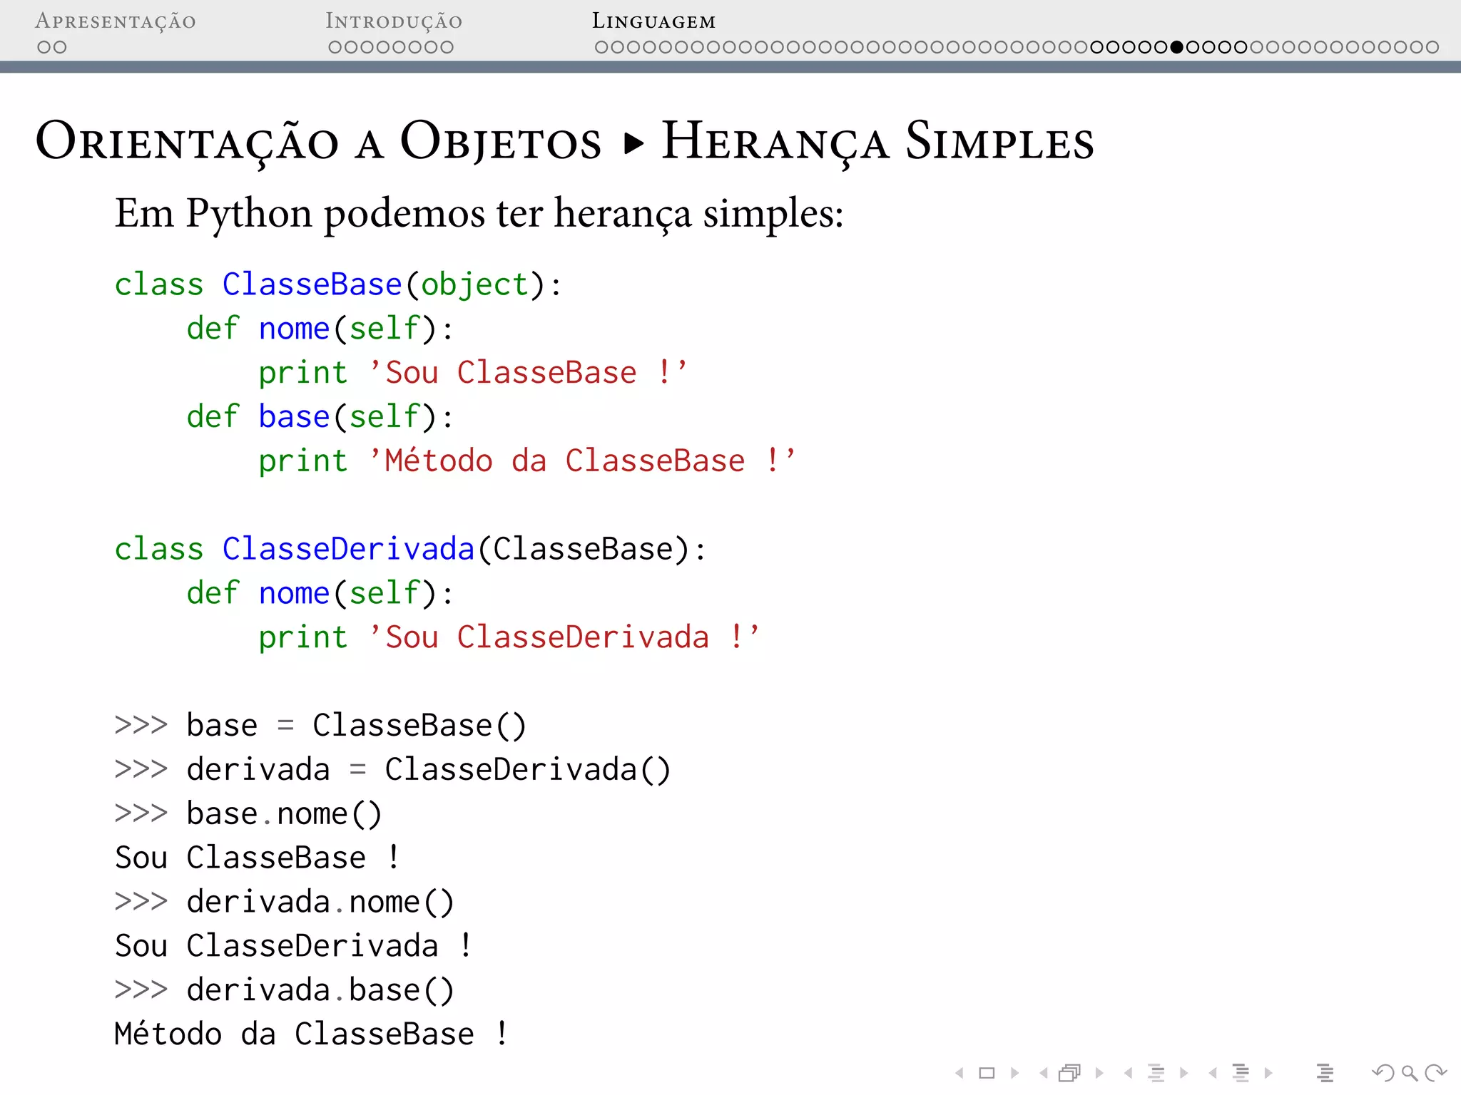The image size is (1461, 1095).
Task: Go to next subsection arrow
Action: tap(1183, 1072)
